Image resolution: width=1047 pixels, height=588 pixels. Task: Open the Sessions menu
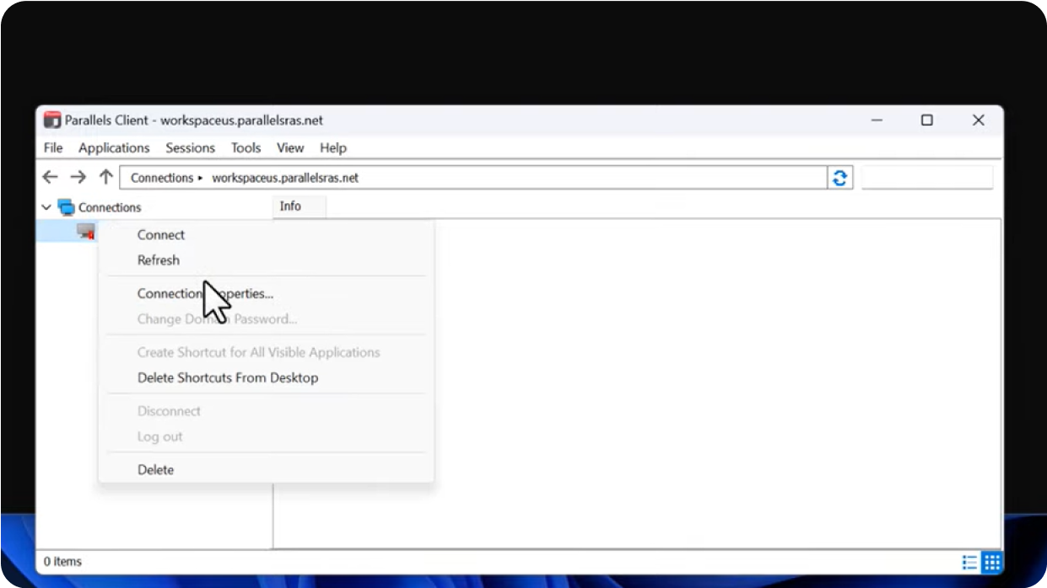click(x=190, y=147)
